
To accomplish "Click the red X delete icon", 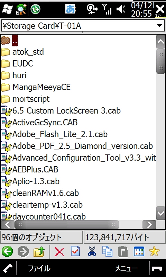I will pyautogui.click(x=59, y=252).
